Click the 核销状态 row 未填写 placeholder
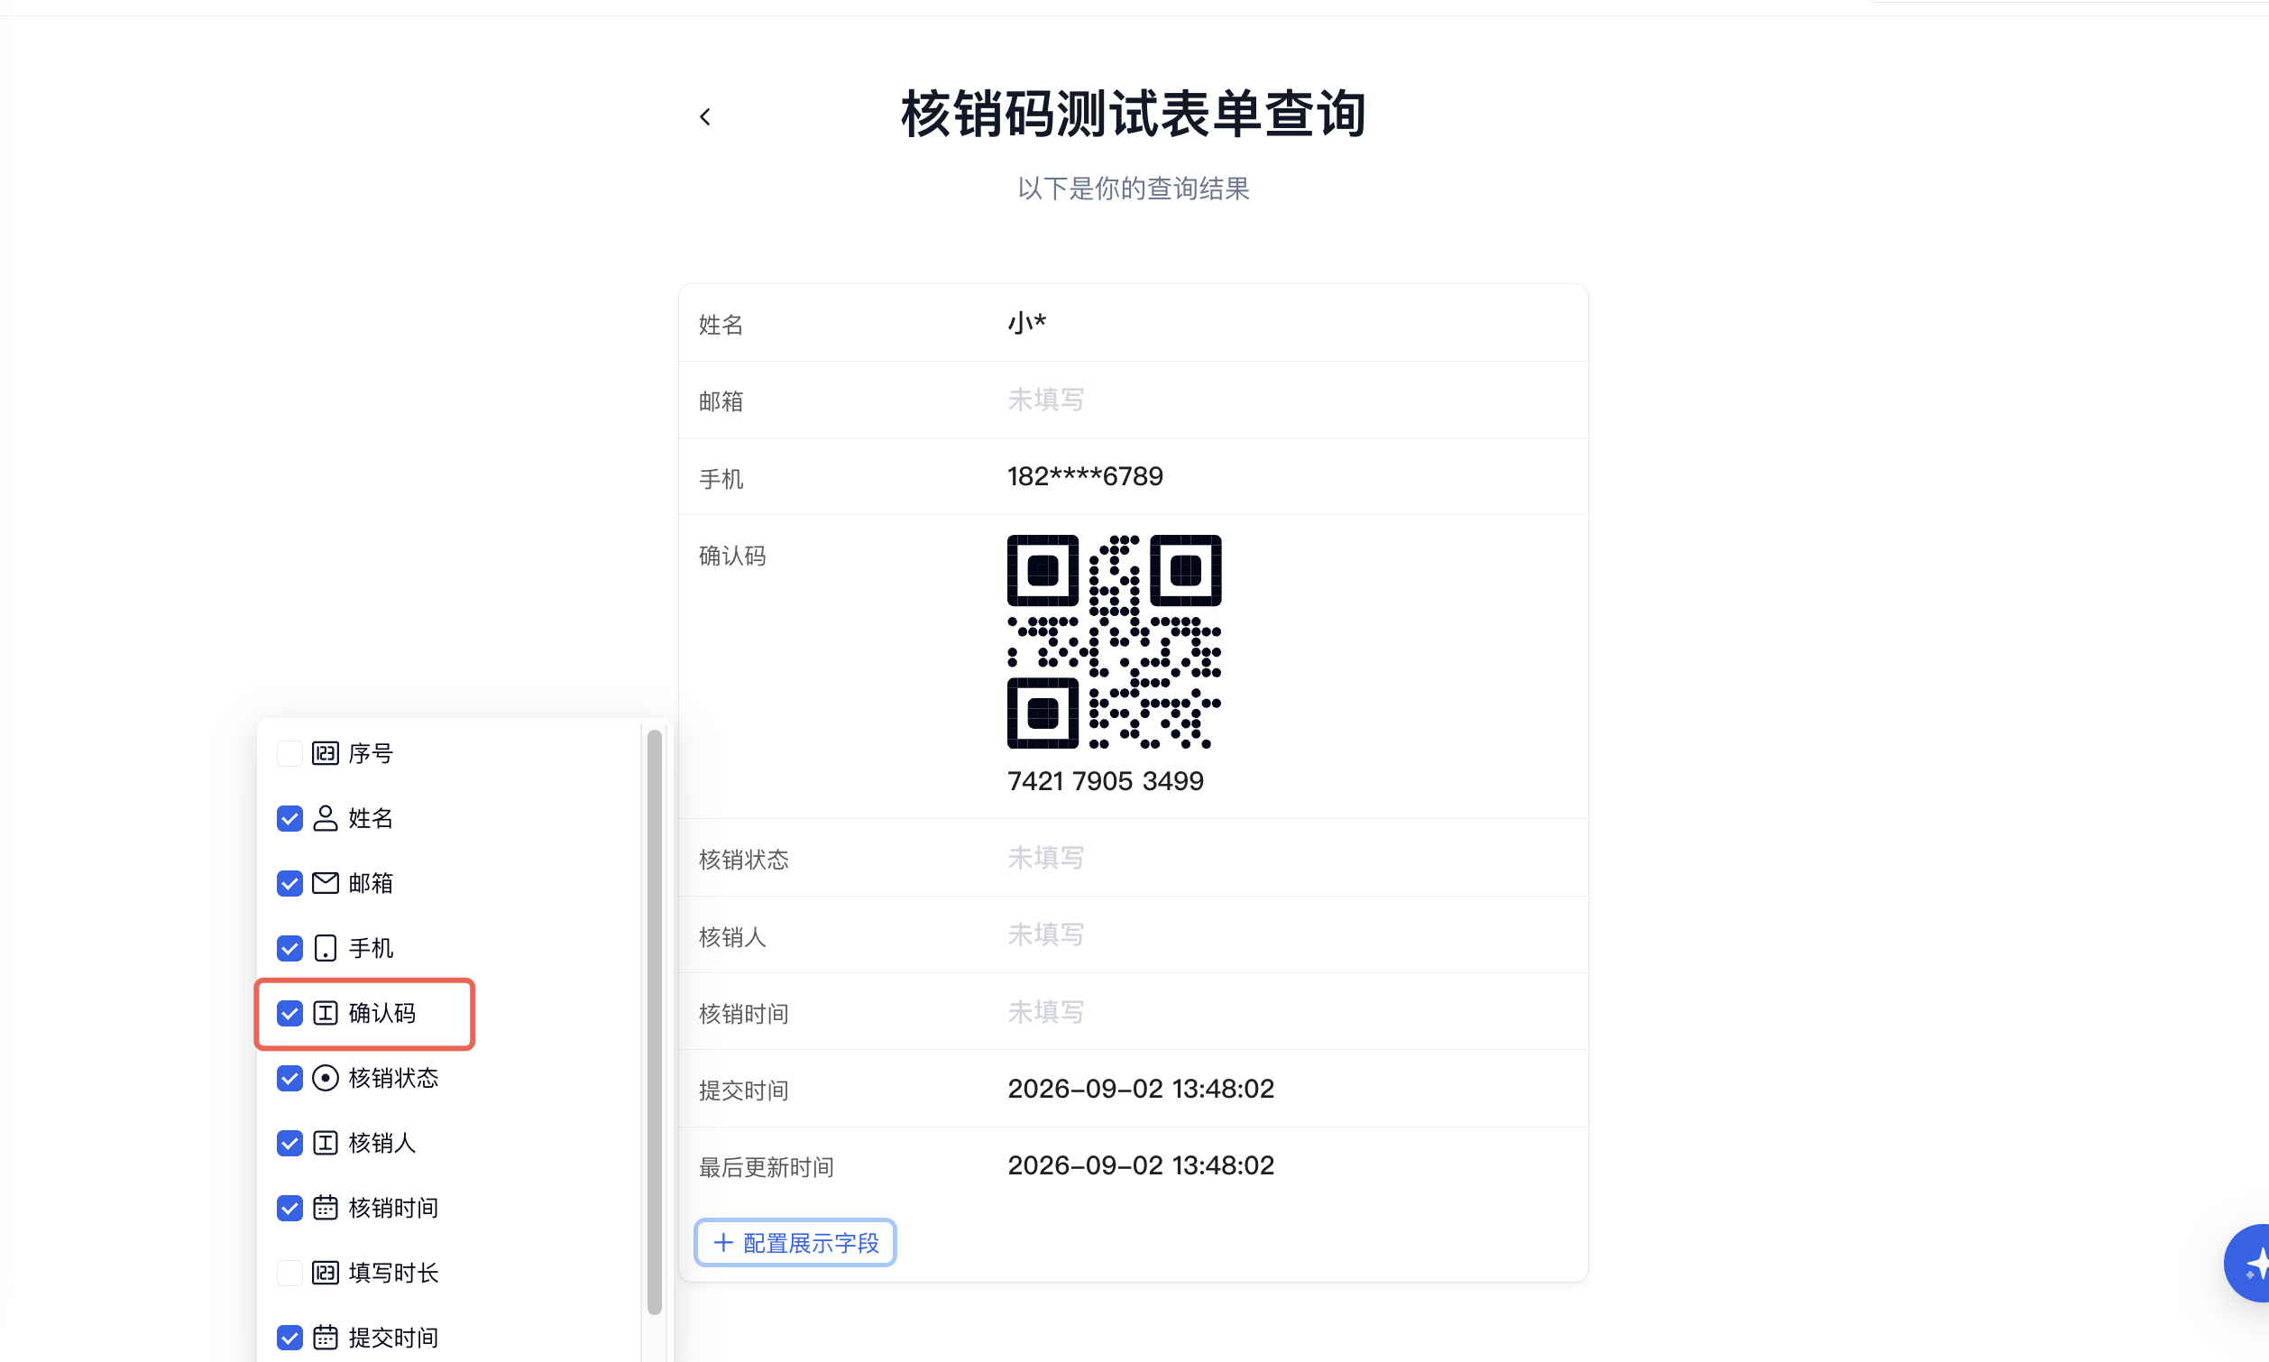Image resolution: width=2269 pixels, height=1362 pixels. click(1046, 858)
